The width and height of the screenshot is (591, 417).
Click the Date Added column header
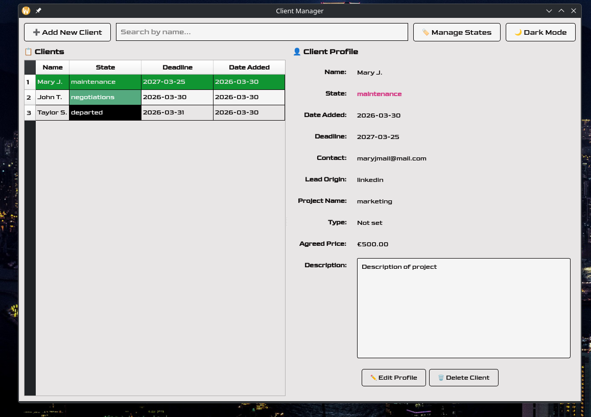coord(249,67)
